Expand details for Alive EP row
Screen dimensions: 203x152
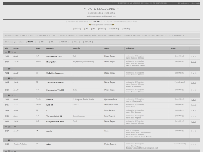(193, 144)
